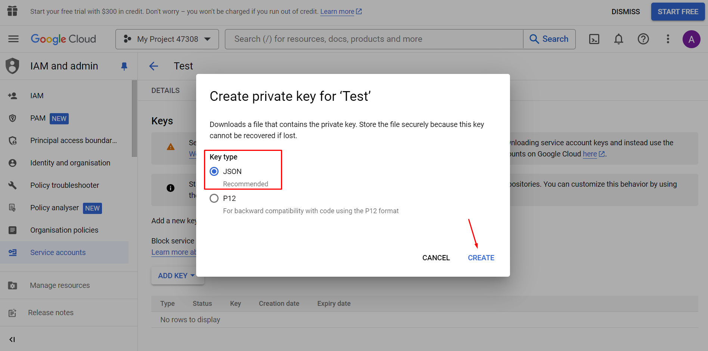This screenshot has width=708, height=351.
Task: Select Service accounts in the sidebar
Action: 58,252
